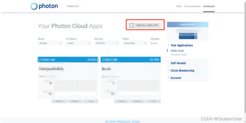Open the SDKs page
246x123 pixels.
[179, 6]
